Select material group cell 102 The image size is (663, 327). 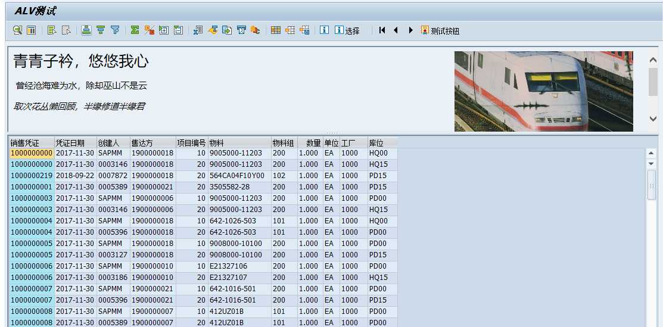(284, 176)
